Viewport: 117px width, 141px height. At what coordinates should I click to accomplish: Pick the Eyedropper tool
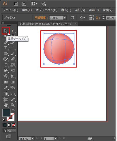tap(6, 88)
